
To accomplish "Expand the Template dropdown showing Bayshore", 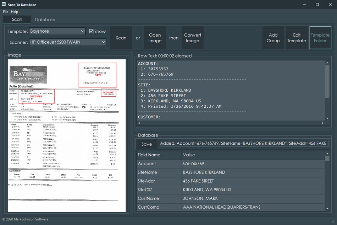I will [x=57, y=31].
